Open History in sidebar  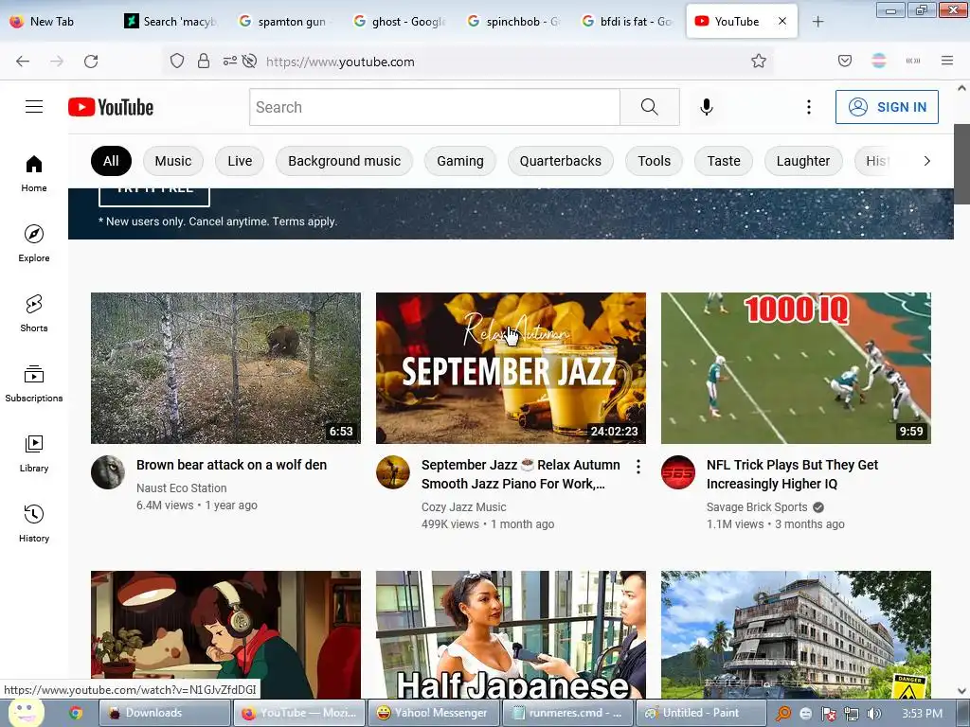coord(34,523)
